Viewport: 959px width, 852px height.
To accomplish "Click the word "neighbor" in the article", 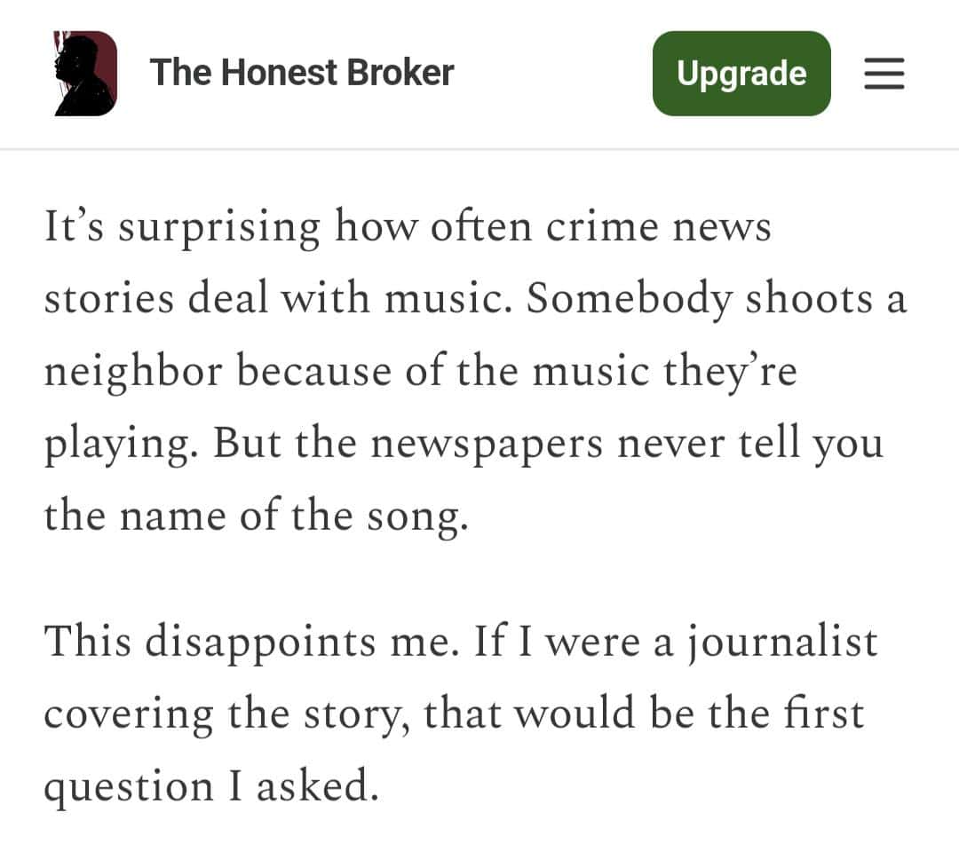I will click(133, 371).
